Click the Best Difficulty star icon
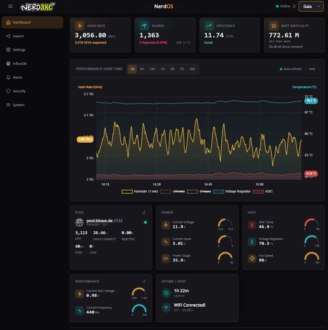 click(x=274, y=26)
